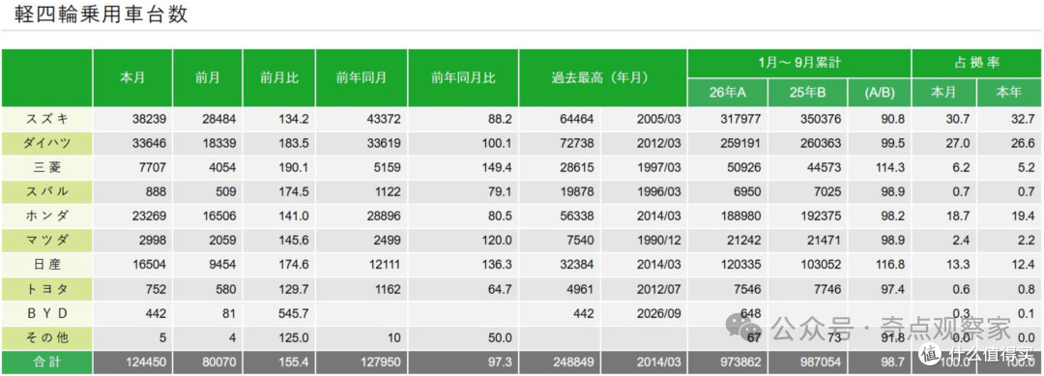Viewport: 1044px width, 376px height.
Task: Select the A/B ratio 116.8
Action: click(890, 265)
